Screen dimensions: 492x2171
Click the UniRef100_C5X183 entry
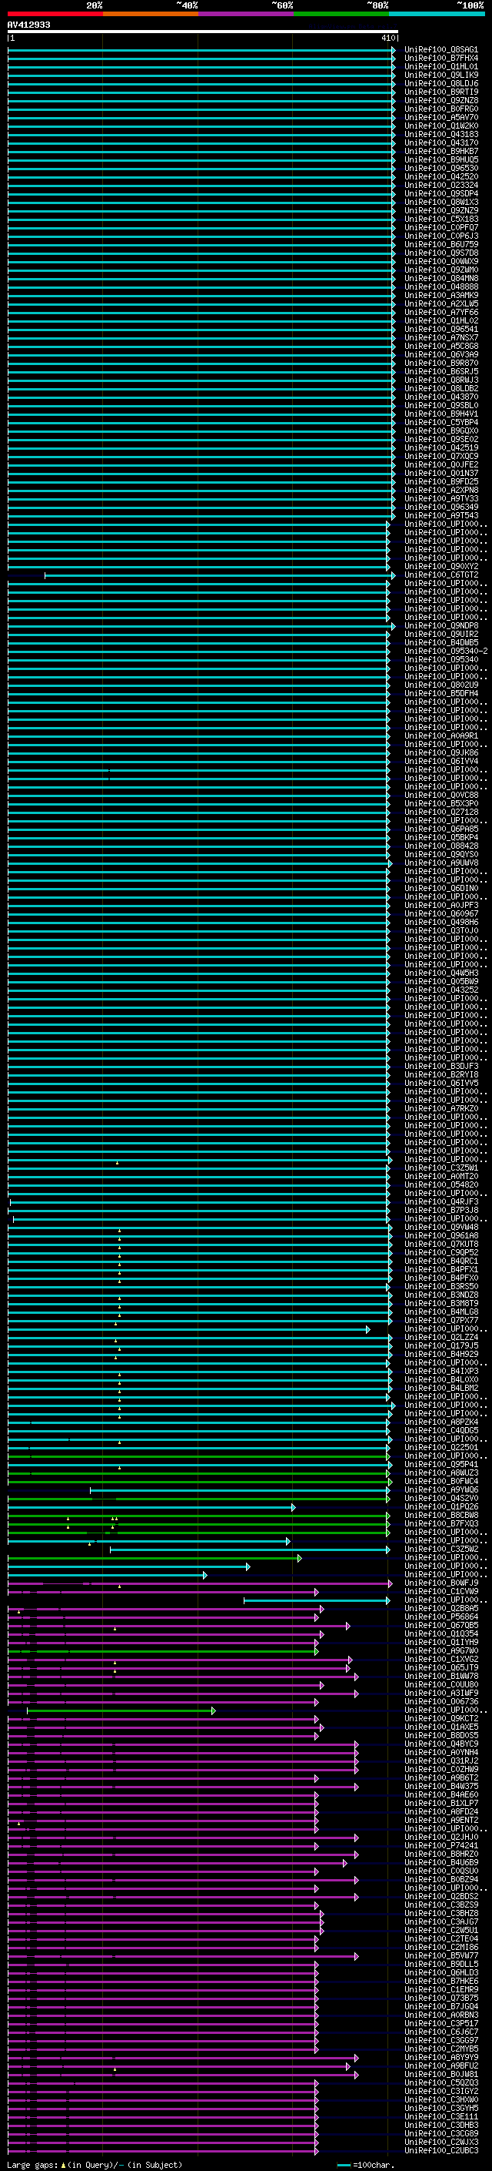(441, 219)
